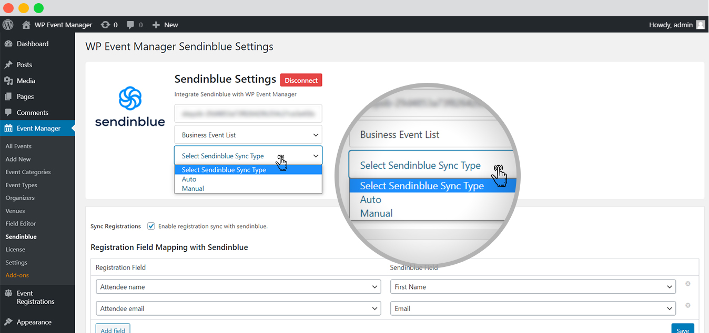
Task: Open Event Categories submenu
Action: coord(28,172)
